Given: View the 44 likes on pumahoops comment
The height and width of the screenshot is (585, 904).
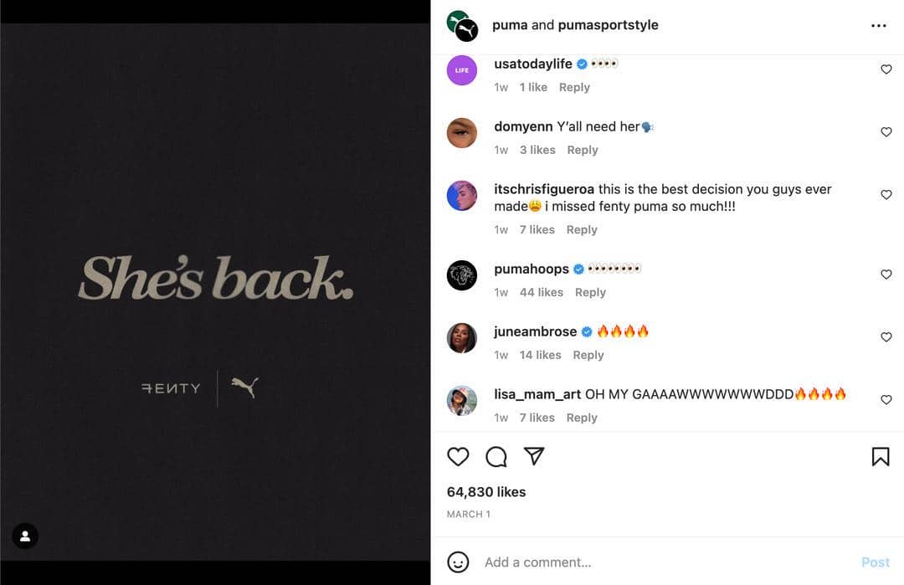Looking at the screenshot, I should point(542,292).
